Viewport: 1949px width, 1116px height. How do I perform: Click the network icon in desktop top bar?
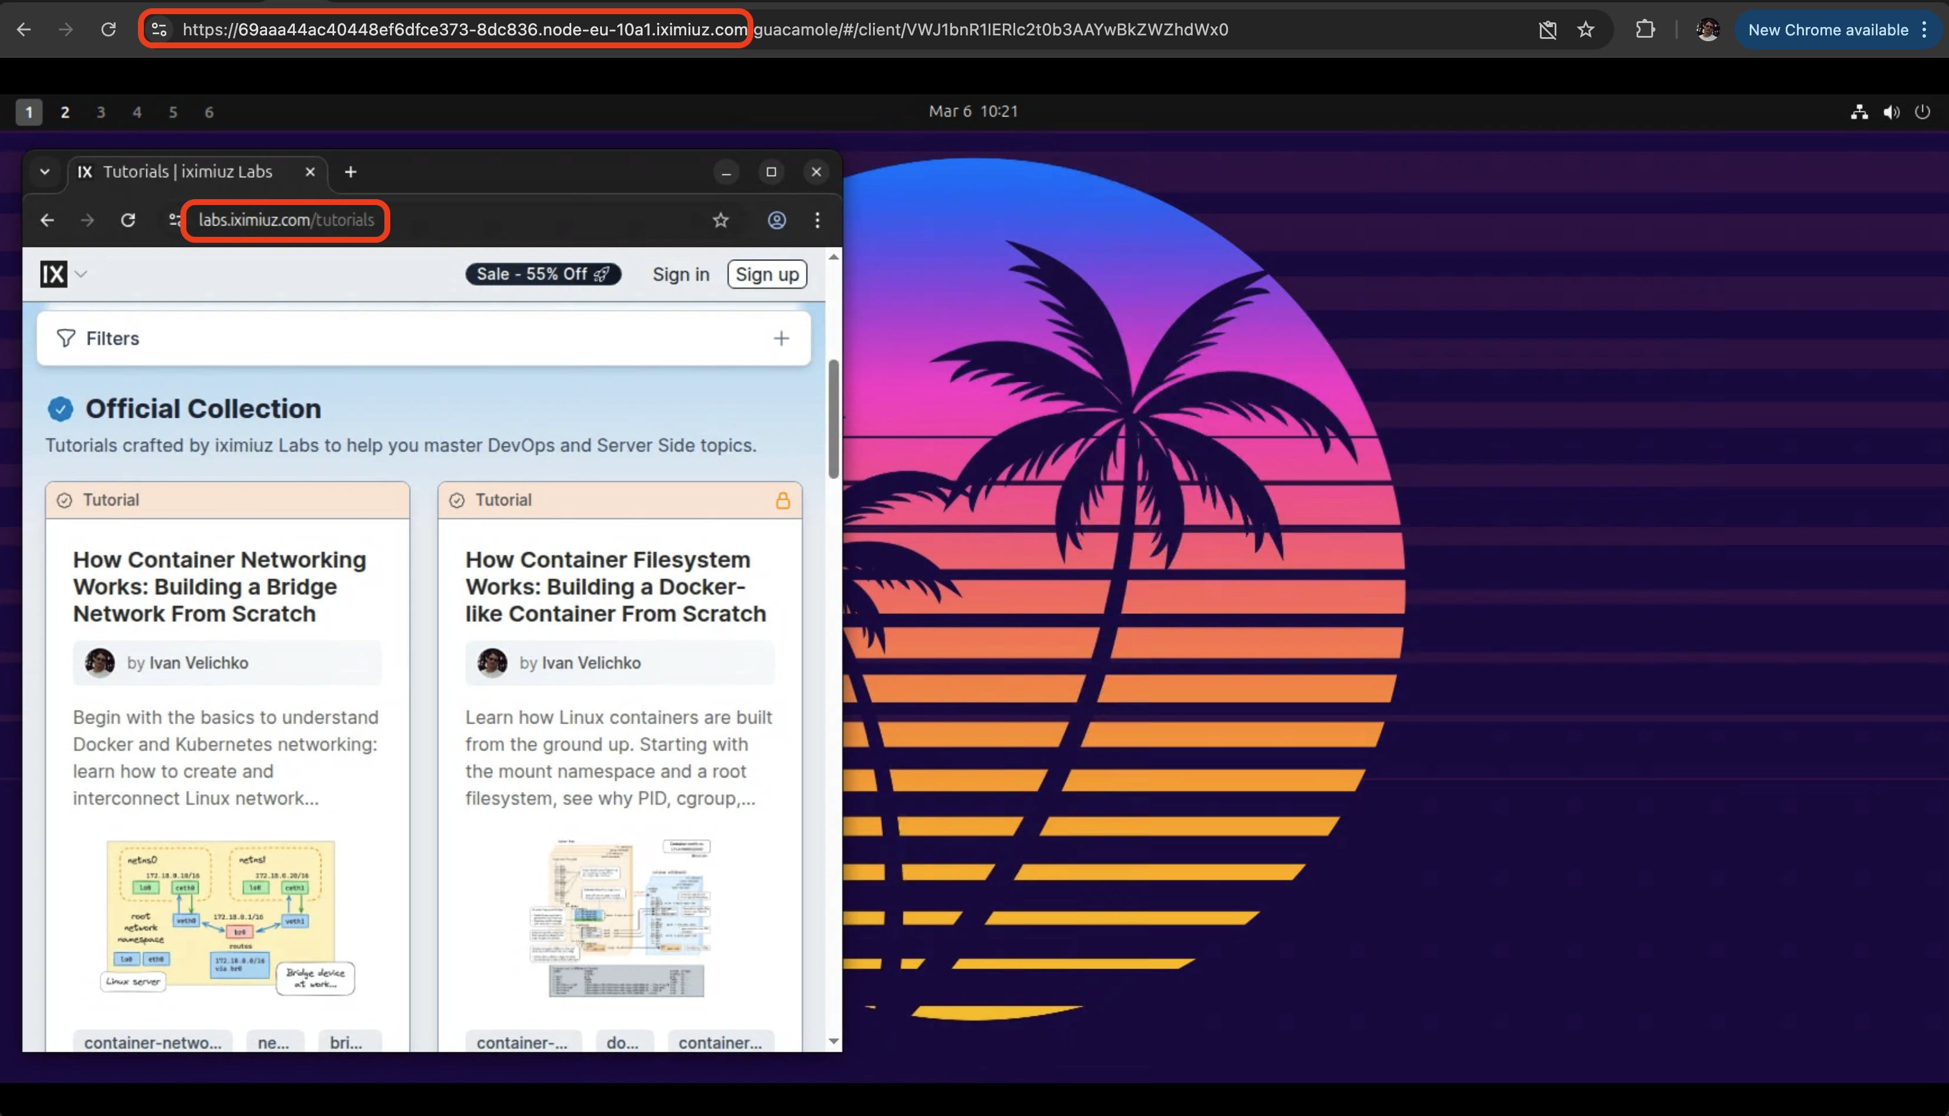tap(1859, 112)
